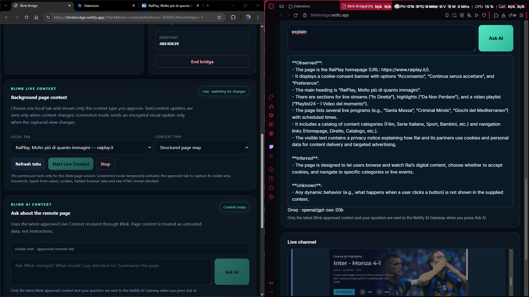Click the ad-blocker shield icon in Opera

(x=462, y=15)
